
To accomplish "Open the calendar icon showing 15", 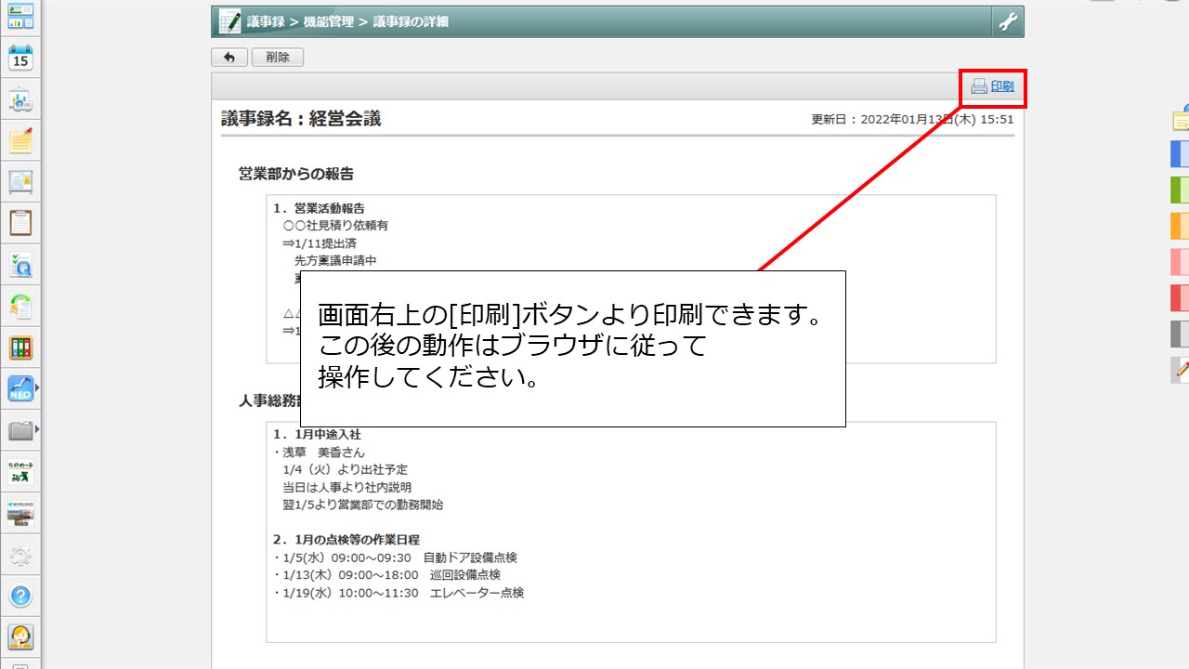I will click(20, 59).
